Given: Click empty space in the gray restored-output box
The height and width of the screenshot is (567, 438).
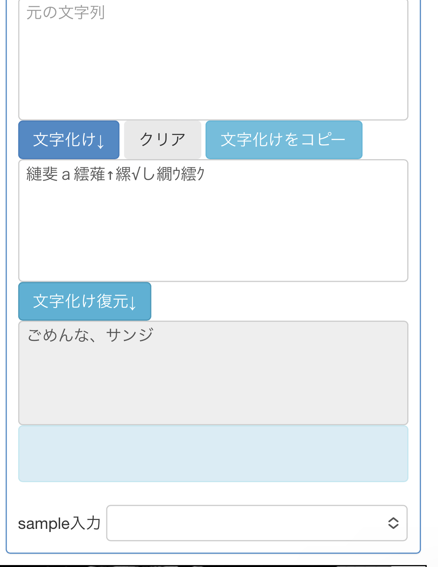Looking at the screenshot, I should pyautogui.click(x=213, y=385).
